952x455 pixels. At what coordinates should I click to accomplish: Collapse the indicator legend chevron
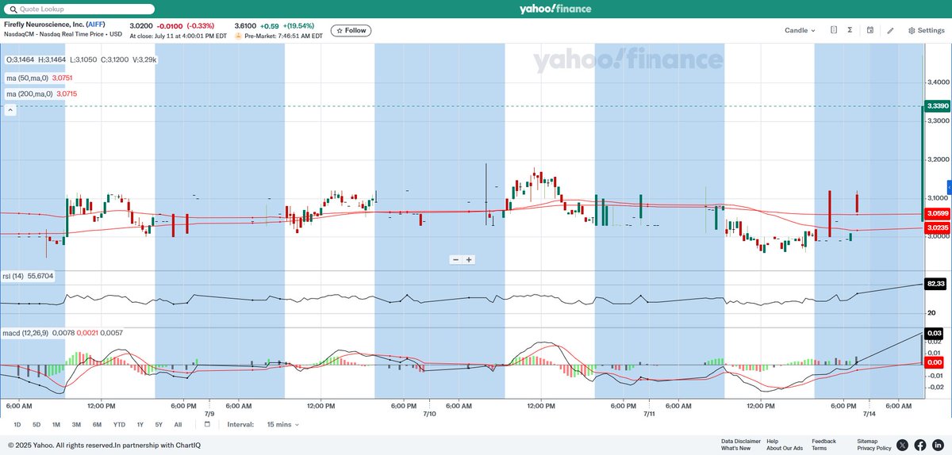10,110
